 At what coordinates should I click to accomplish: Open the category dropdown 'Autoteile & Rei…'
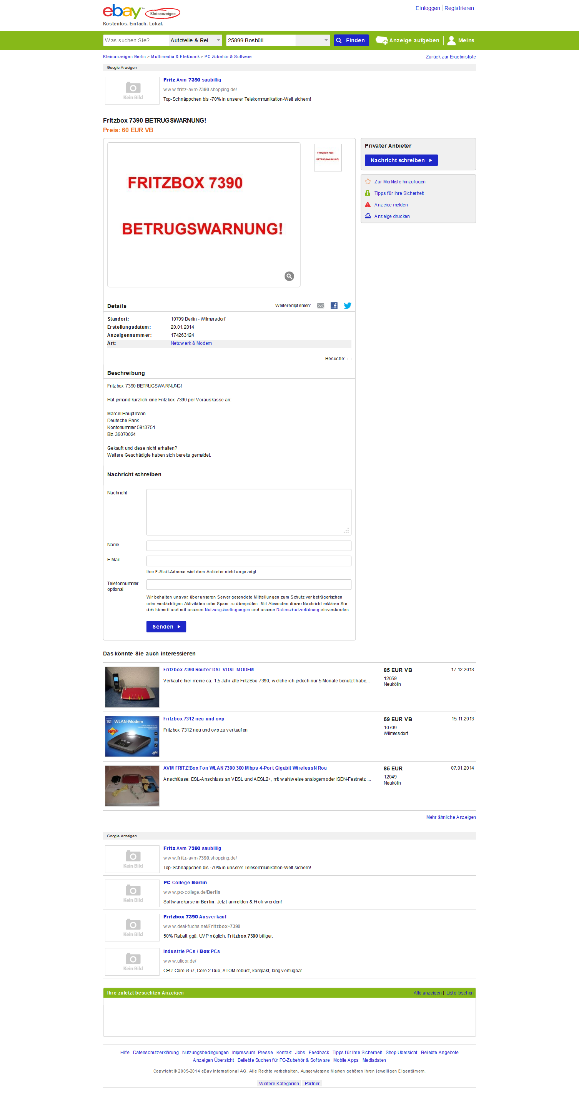(195, 40)
